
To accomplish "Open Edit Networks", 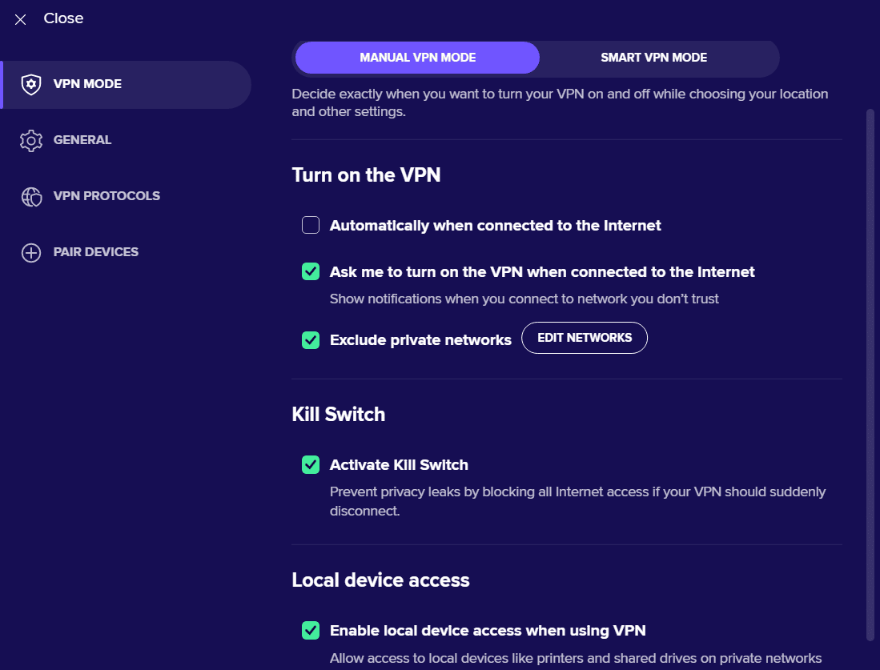I will [585, 338].
